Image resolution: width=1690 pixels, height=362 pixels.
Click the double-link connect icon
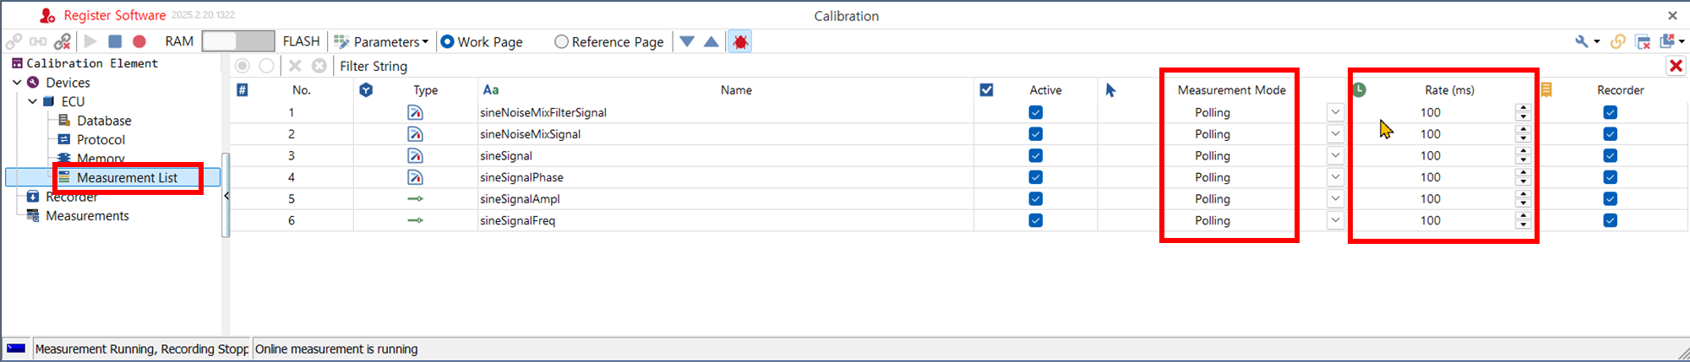coord(38,41)
